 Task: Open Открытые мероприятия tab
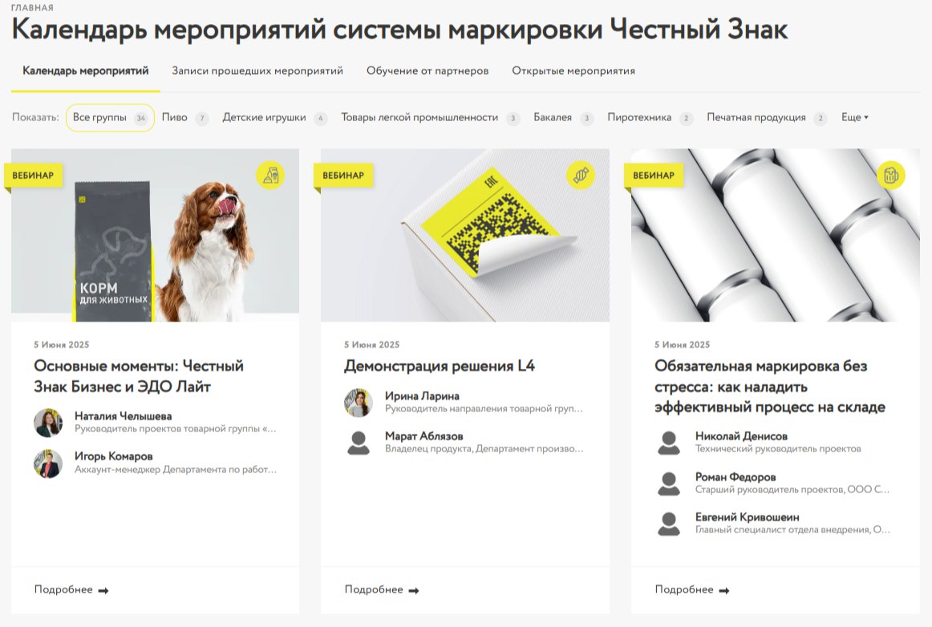click(x=573, y=71)
